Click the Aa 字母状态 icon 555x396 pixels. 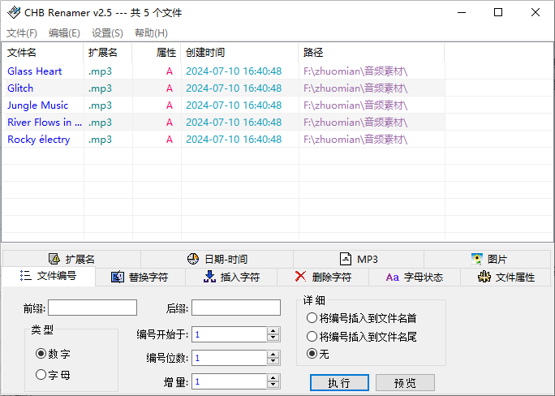pyautogui.click(x=392, y=277)
